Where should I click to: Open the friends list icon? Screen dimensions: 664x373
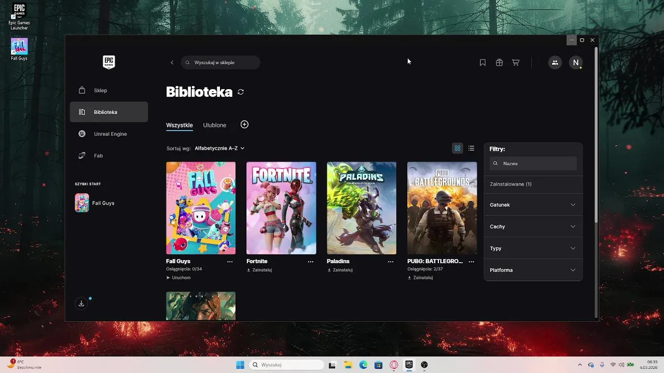click(555, 63)
